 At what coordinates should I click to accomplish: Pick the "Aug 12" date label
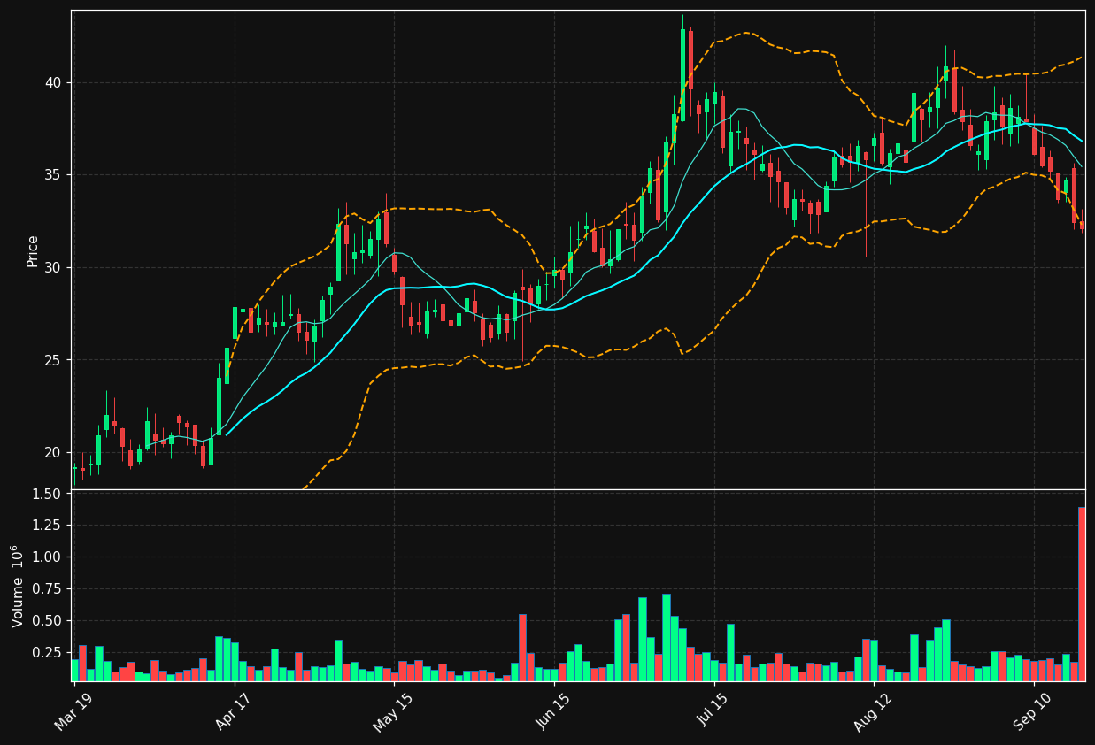873,710
